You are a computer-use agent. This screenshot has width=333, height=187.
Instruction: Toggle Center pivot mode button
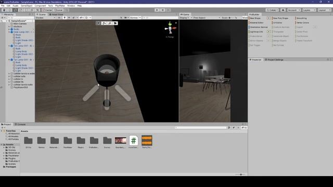[47, 10]
